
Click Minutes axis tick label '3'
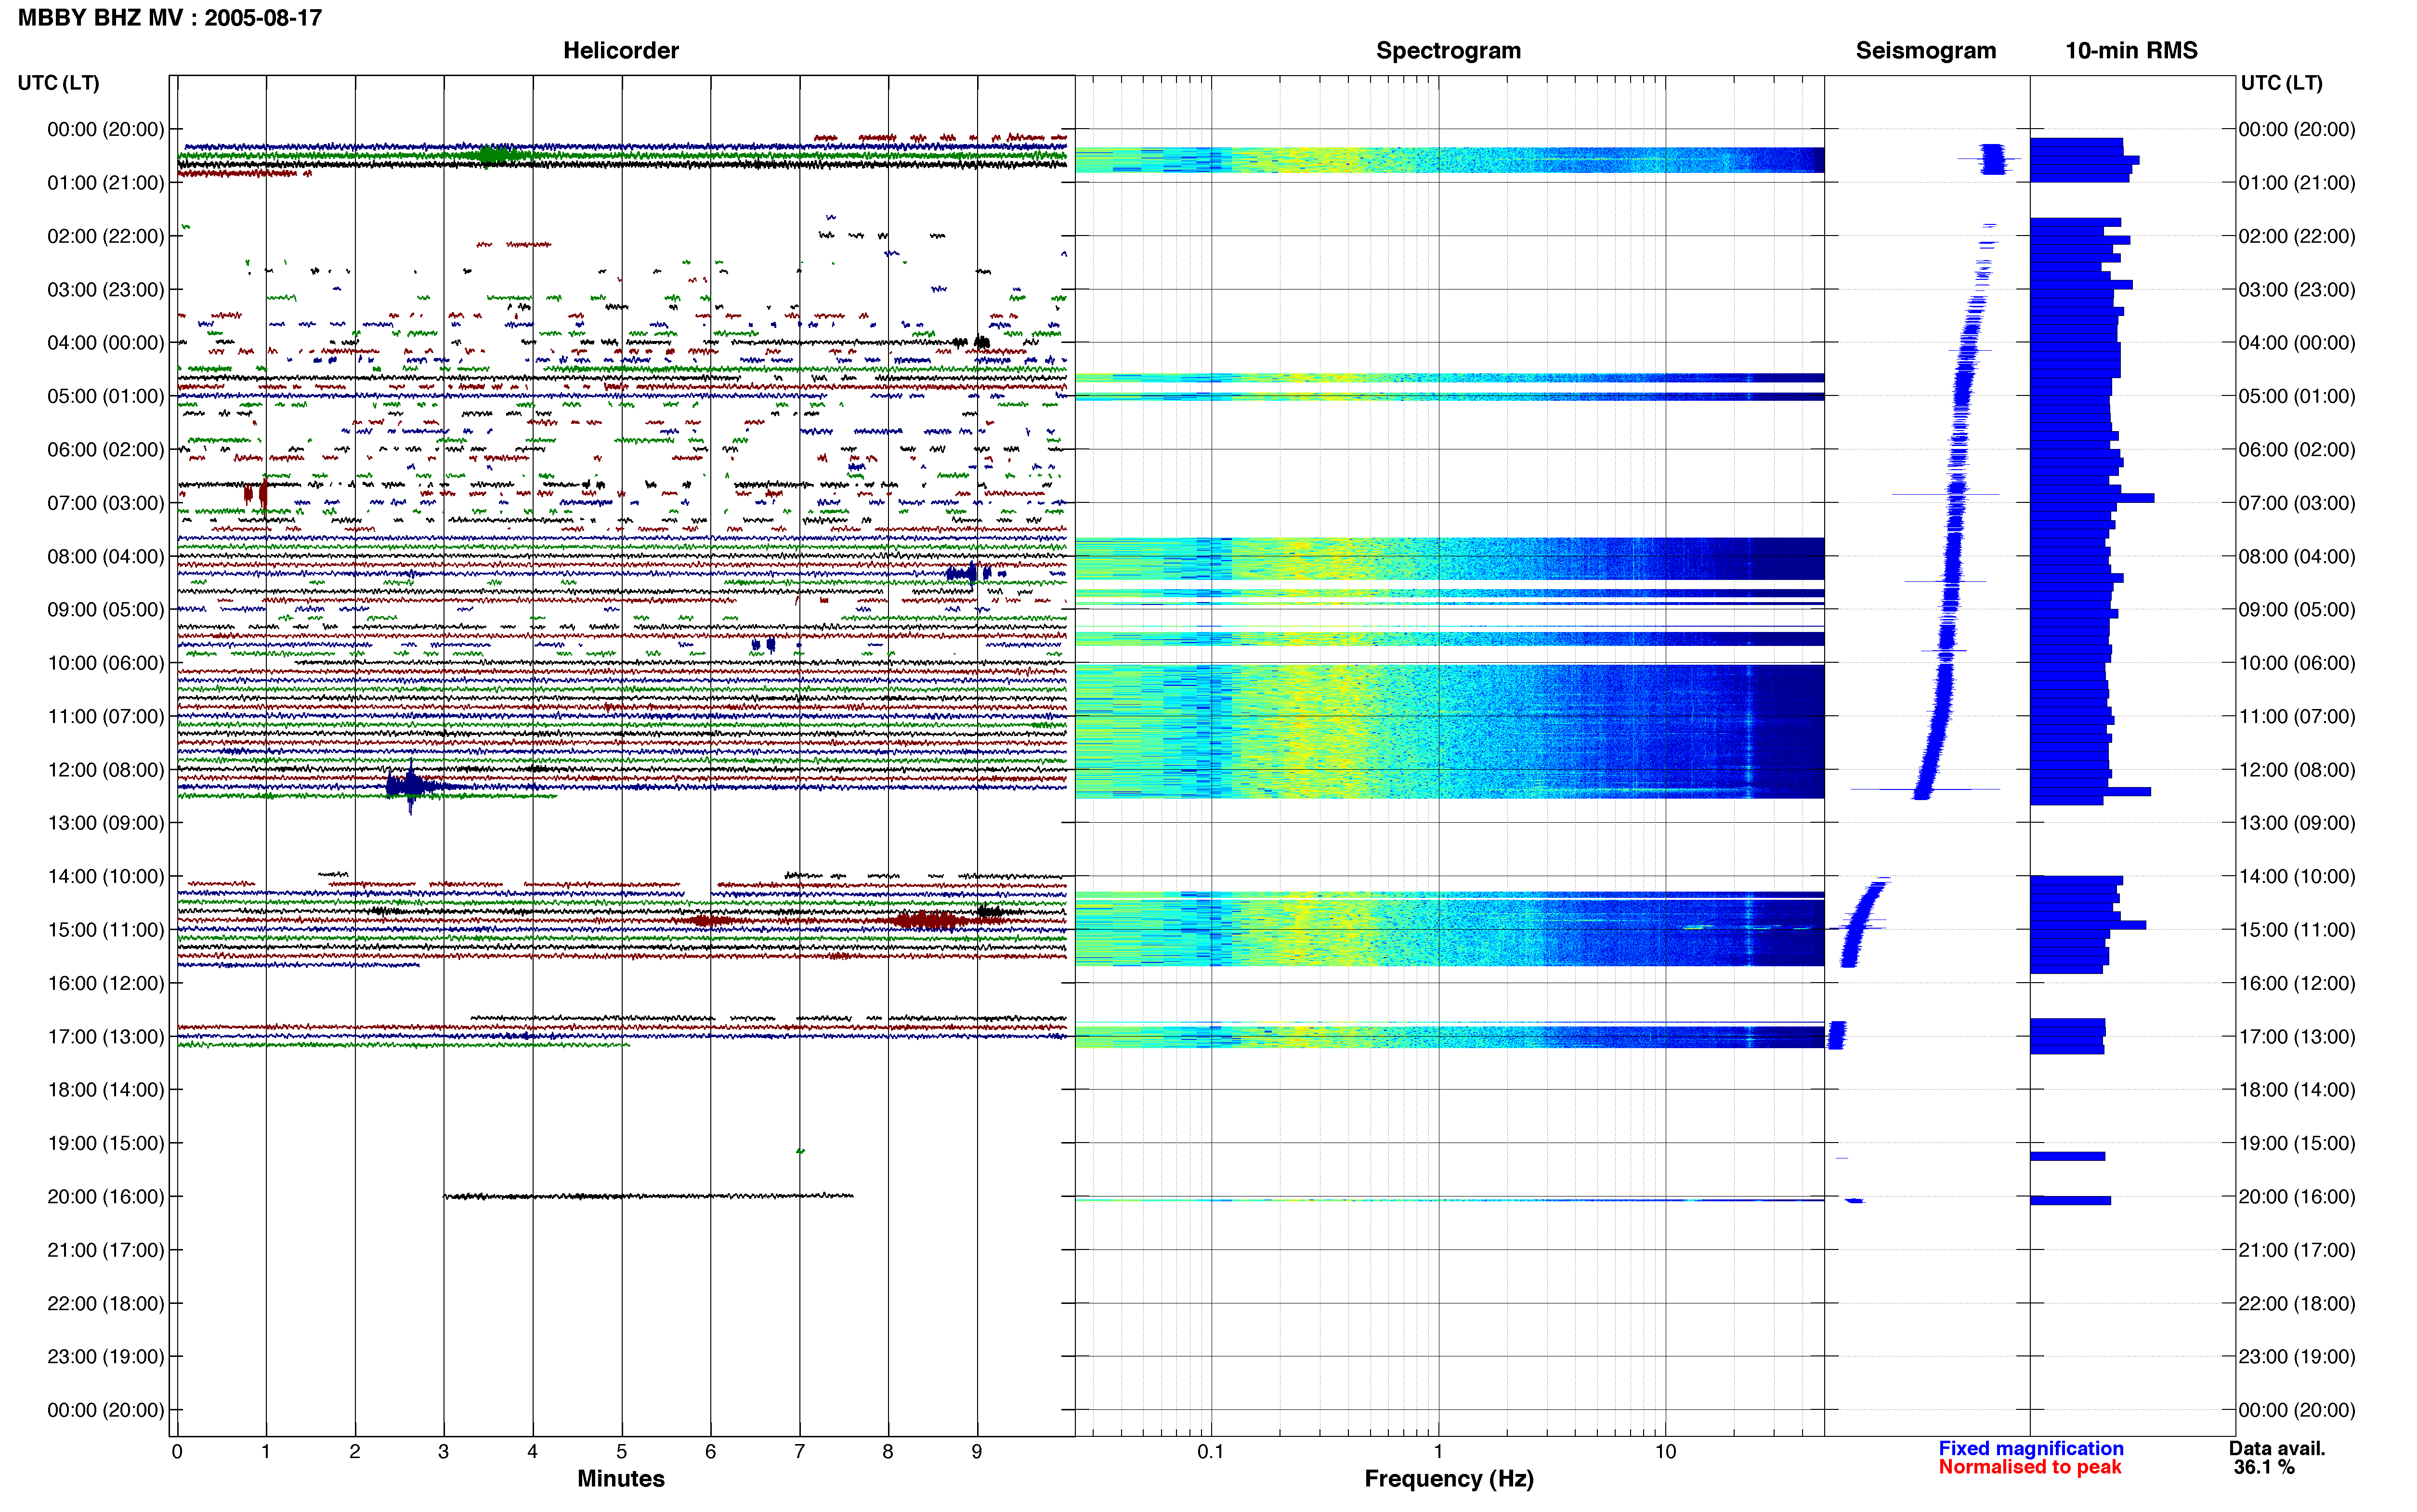(444, 1452)
